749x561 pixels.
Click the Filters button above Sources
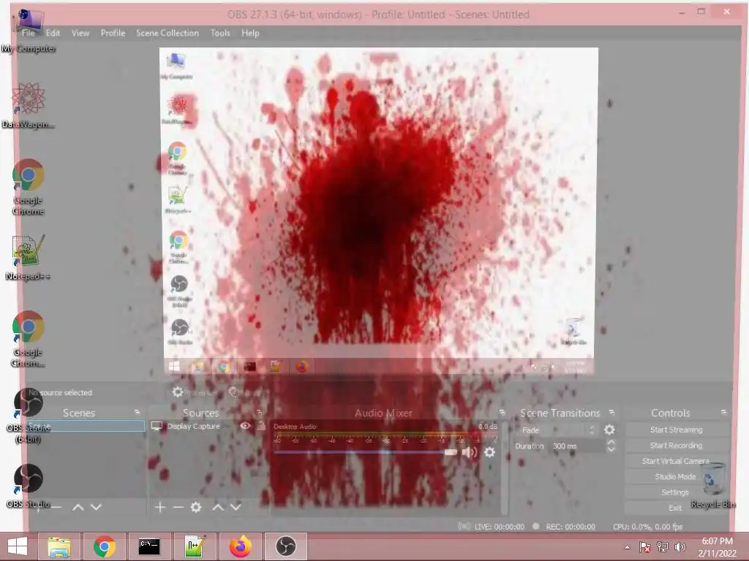tap(247, 392)
